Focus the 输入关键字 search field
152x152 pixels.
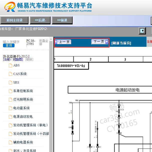(11, 42)
